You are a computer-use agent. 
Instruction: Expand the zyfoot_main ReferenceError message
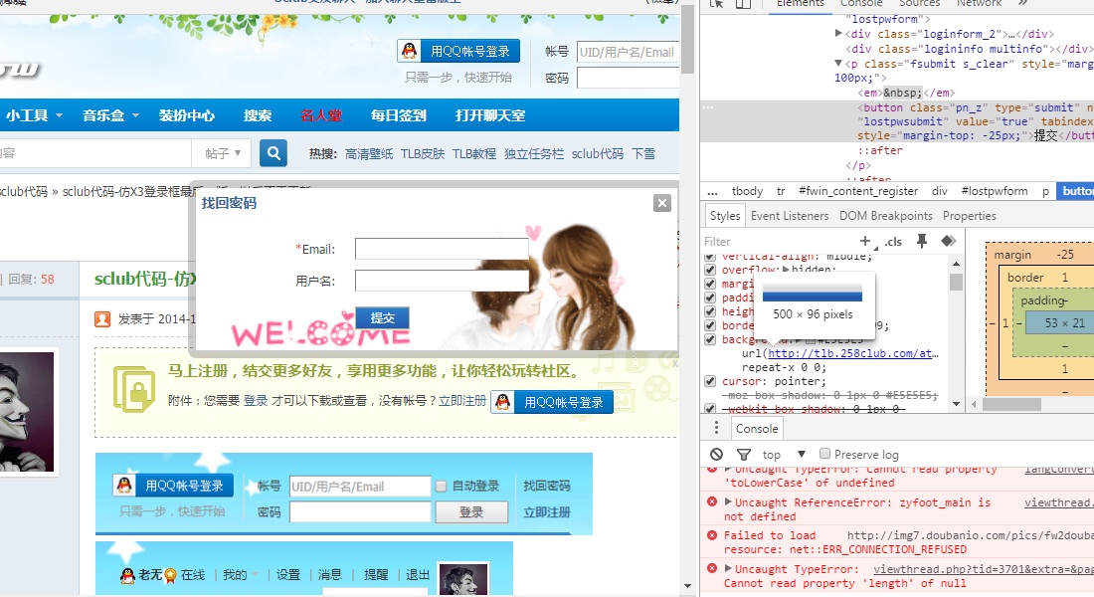pyautogui.click(x=728, y=502)
